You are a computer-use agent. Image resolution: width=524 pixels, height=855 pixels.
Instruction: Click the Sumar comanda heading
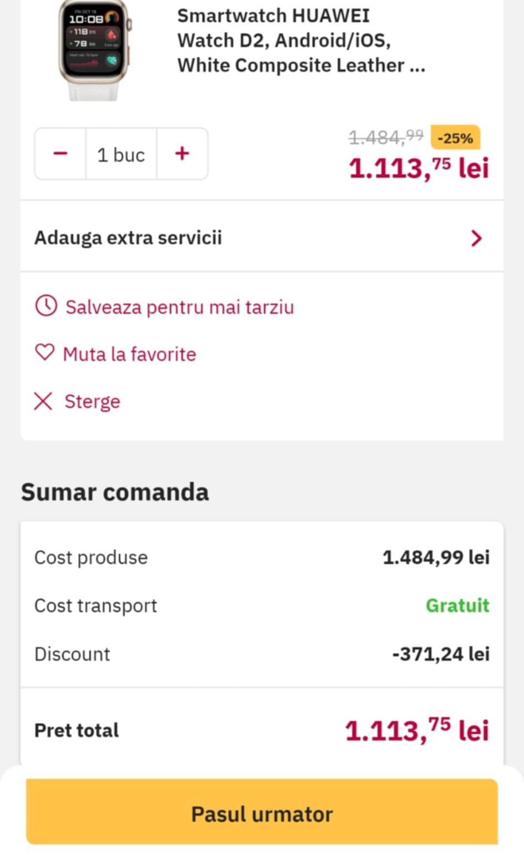click(115, 492)
